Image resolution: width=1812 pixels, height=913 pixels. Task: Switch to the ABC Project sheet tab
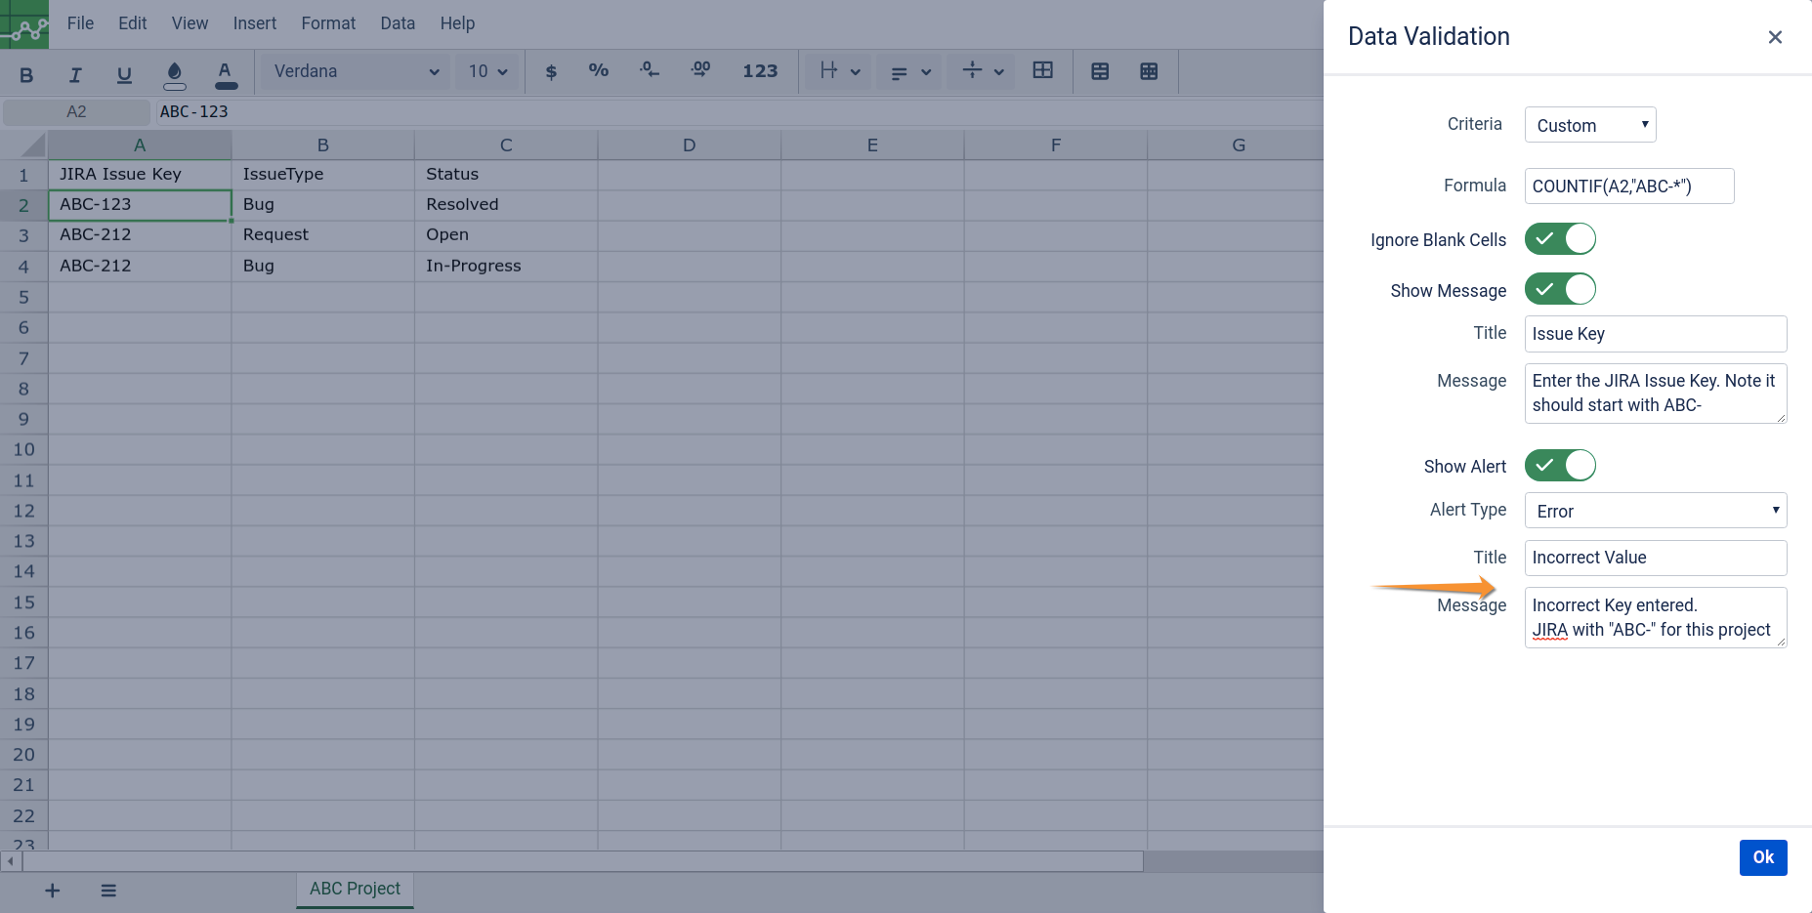(x=355, y=890)
